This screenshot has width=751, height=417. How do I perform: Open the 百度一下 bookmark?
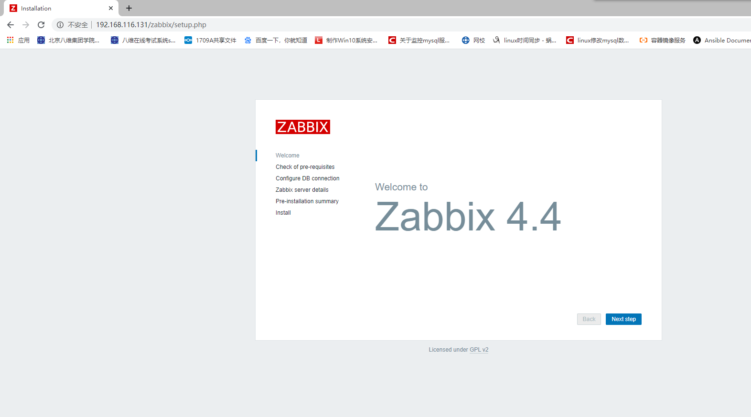[x=276, y=40]
